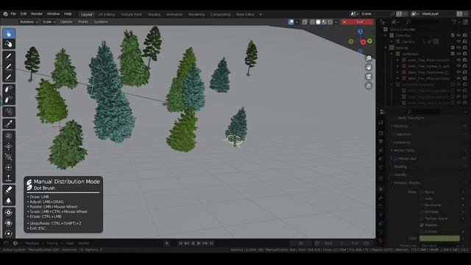The height and width of the screenshot is (265, 471).
Task: Click Points in the viewport header
Action: pyautogui.click(x=83, y=22)
